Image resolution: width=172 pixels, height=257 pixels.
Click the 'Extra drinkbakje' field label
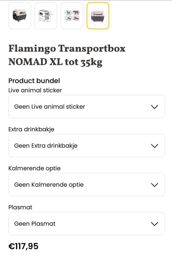click(31, 129)
